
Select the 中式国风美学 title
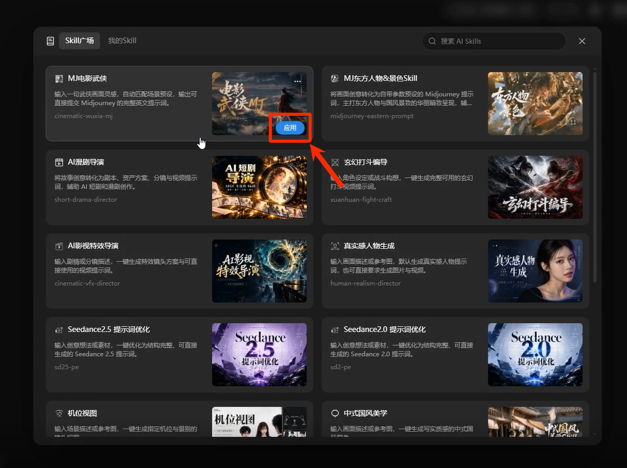(366, 413)
